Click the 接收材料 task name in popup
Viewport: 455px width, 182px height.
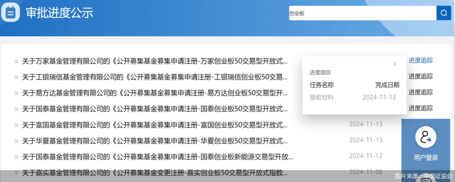tap(322, 97)
